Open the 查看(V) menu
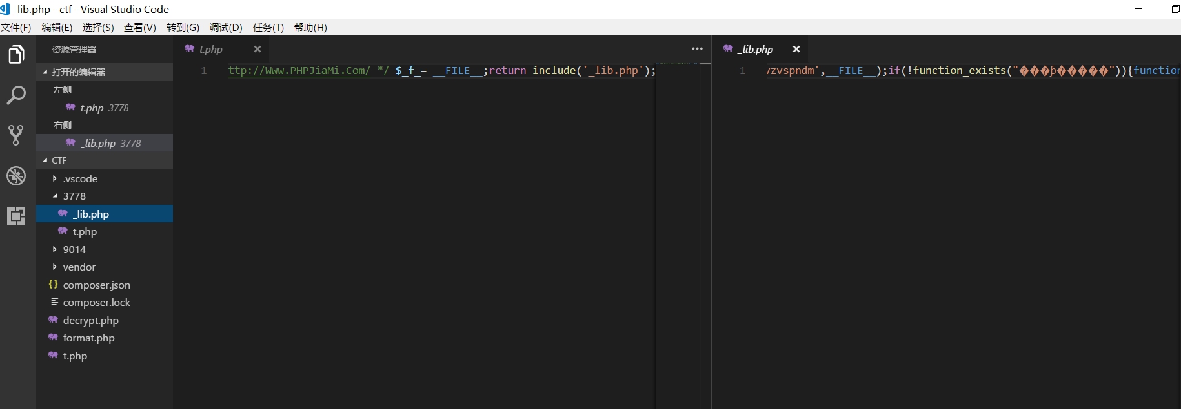 pos(140,28)
